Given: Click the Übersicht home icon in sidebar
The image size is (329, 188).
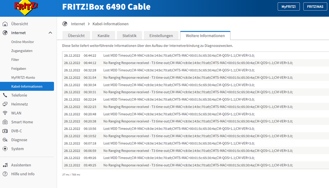Looking at the screenshot, I should coord(5,24).
